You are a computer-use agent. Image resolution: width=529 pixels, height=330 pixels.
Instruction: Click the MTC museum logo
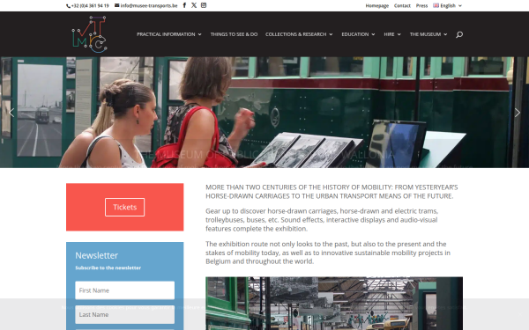[x=89, y=34]
